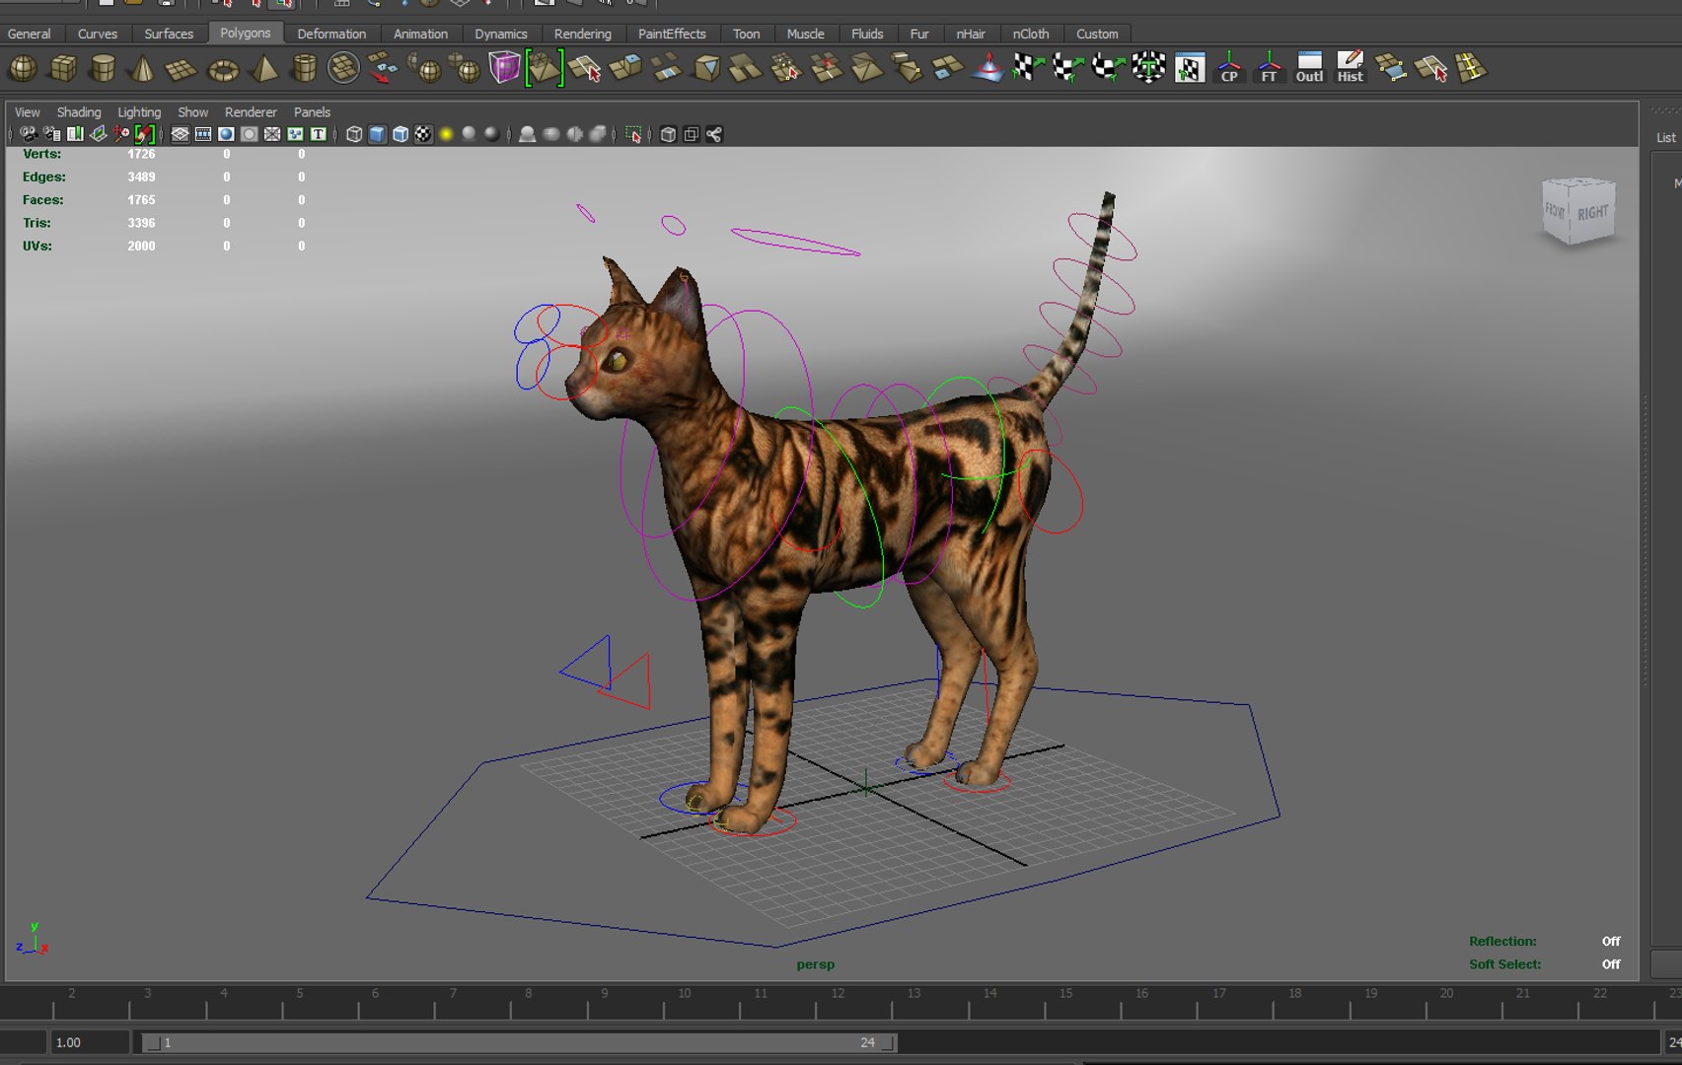Switch to the Surfaces shelf tab
1682x1065 pixels.
tap(169, 34)
